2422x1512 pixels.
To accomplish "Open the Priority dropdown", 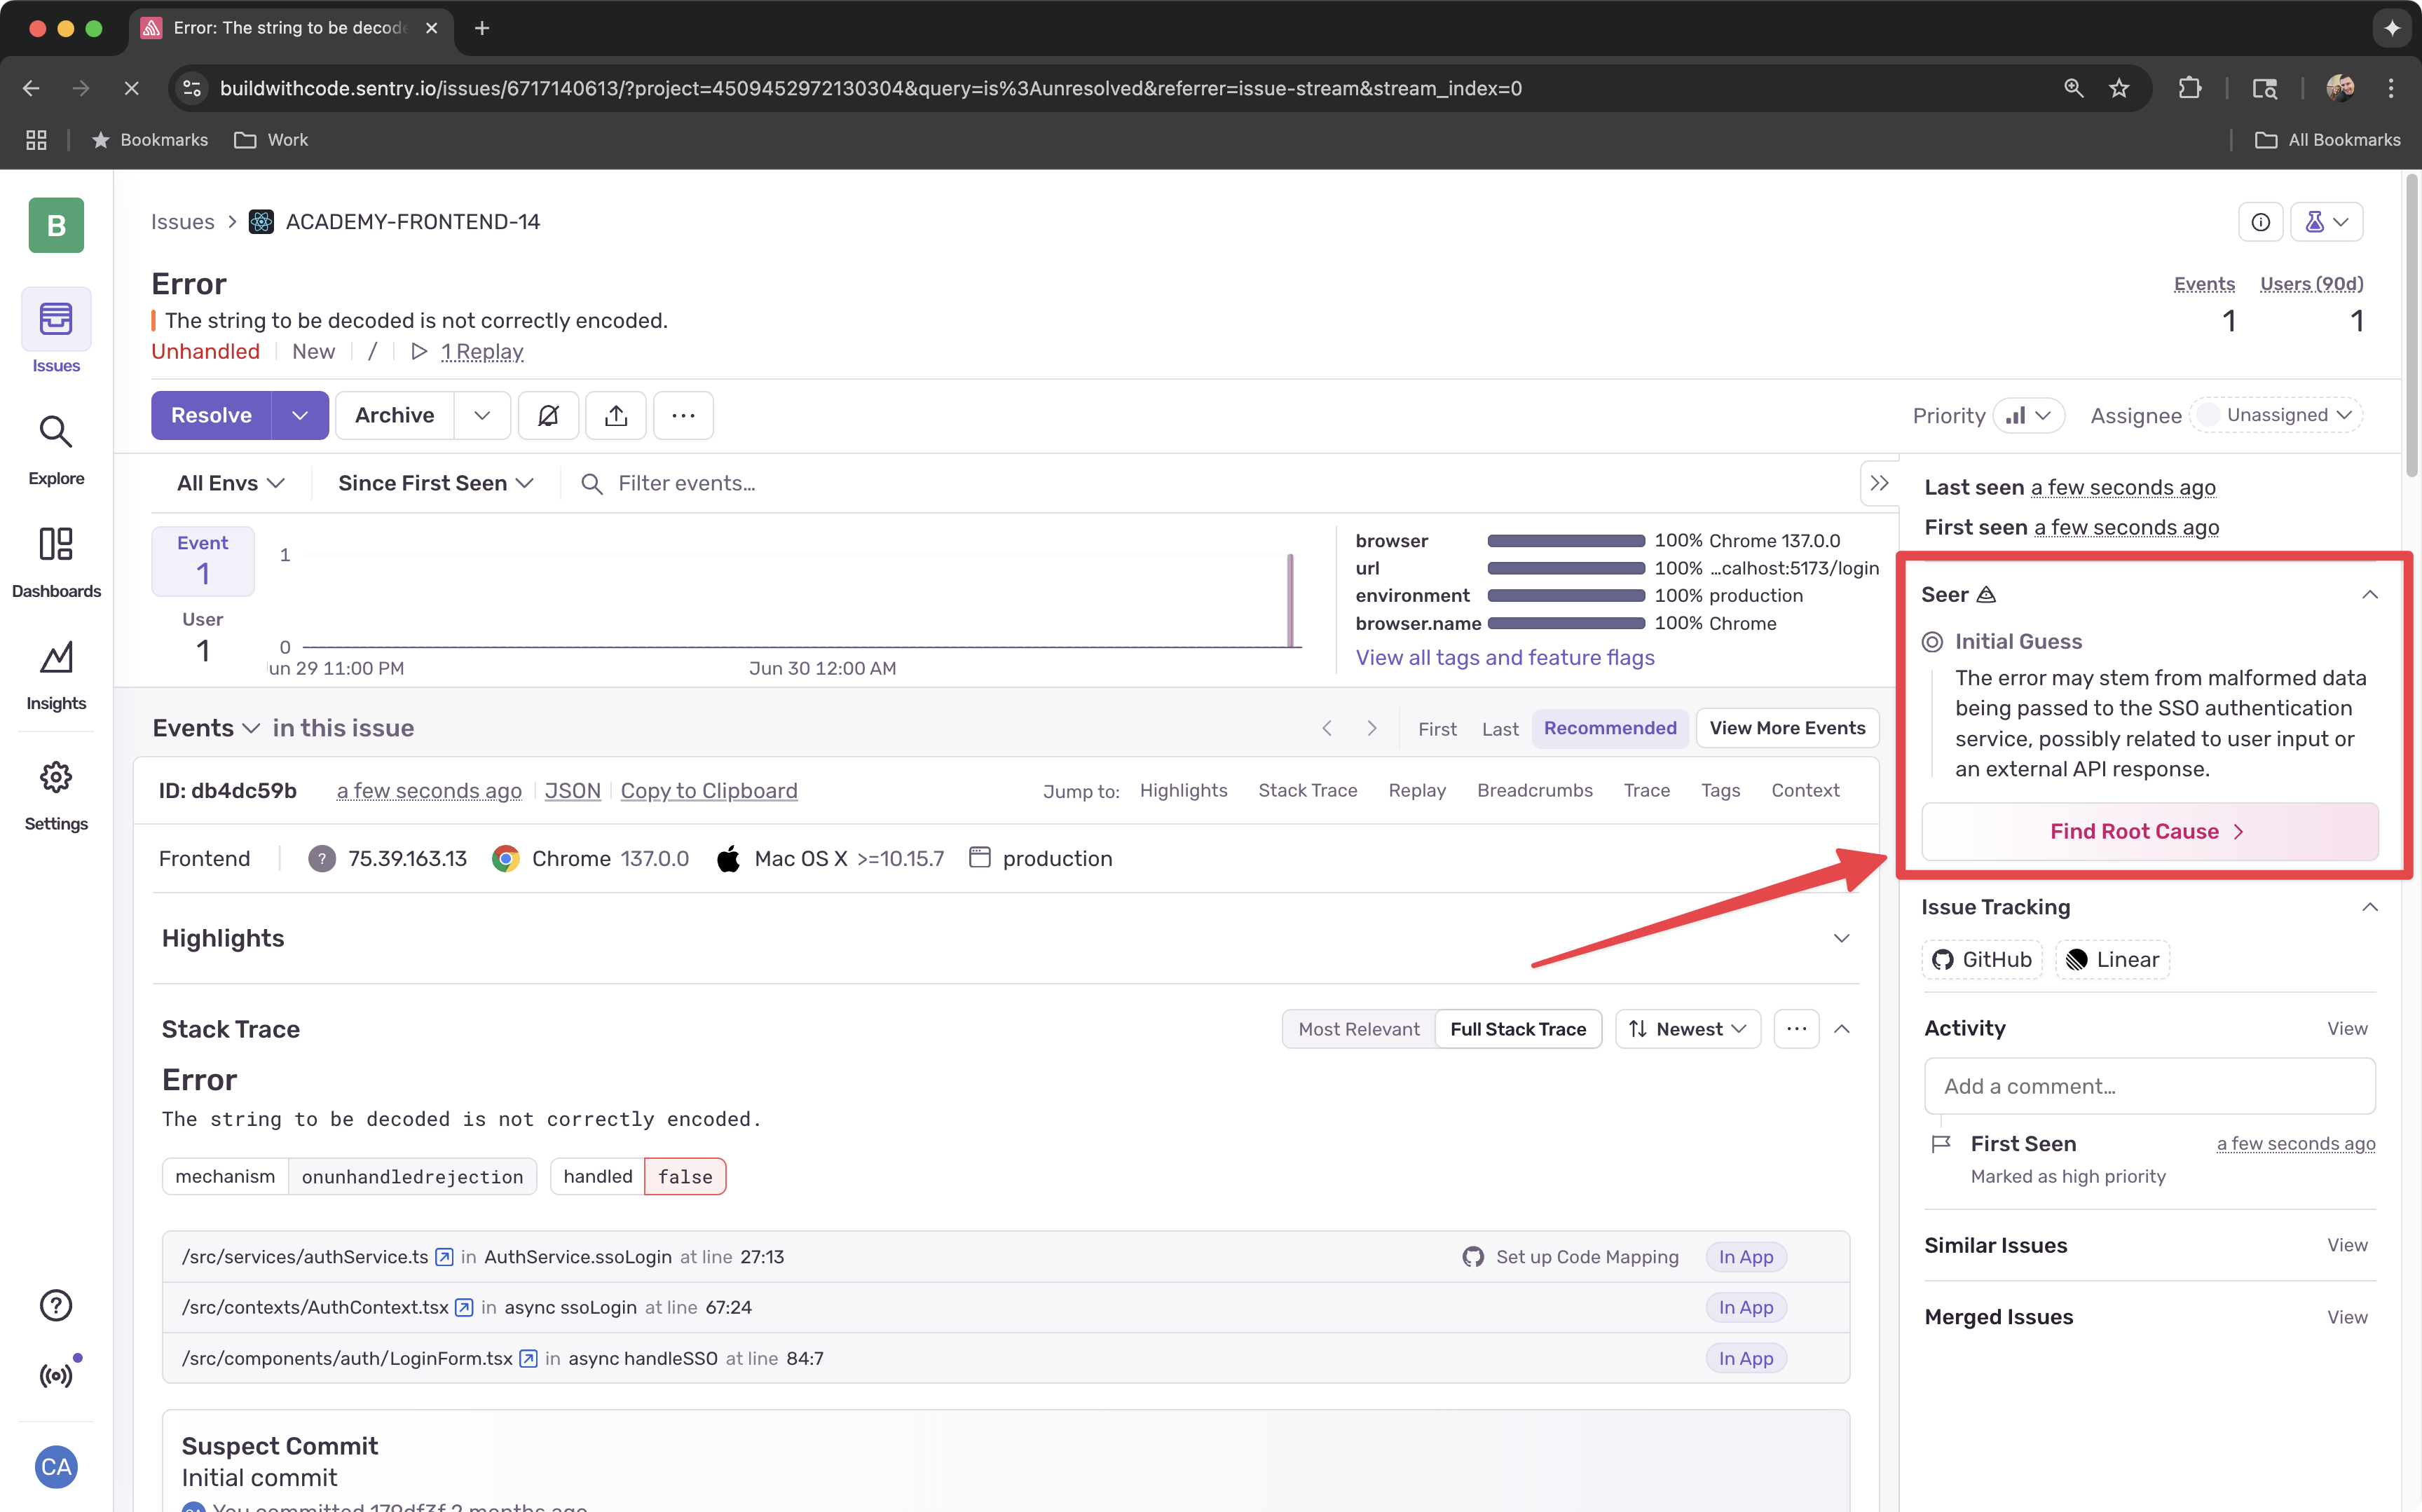I will click(2029, 415).
